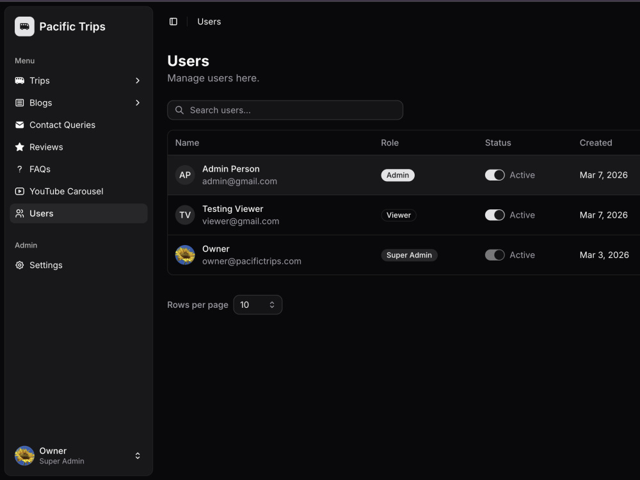640x480 pixels.
Task: Sort by the Status column header
Action: [498, 143]
